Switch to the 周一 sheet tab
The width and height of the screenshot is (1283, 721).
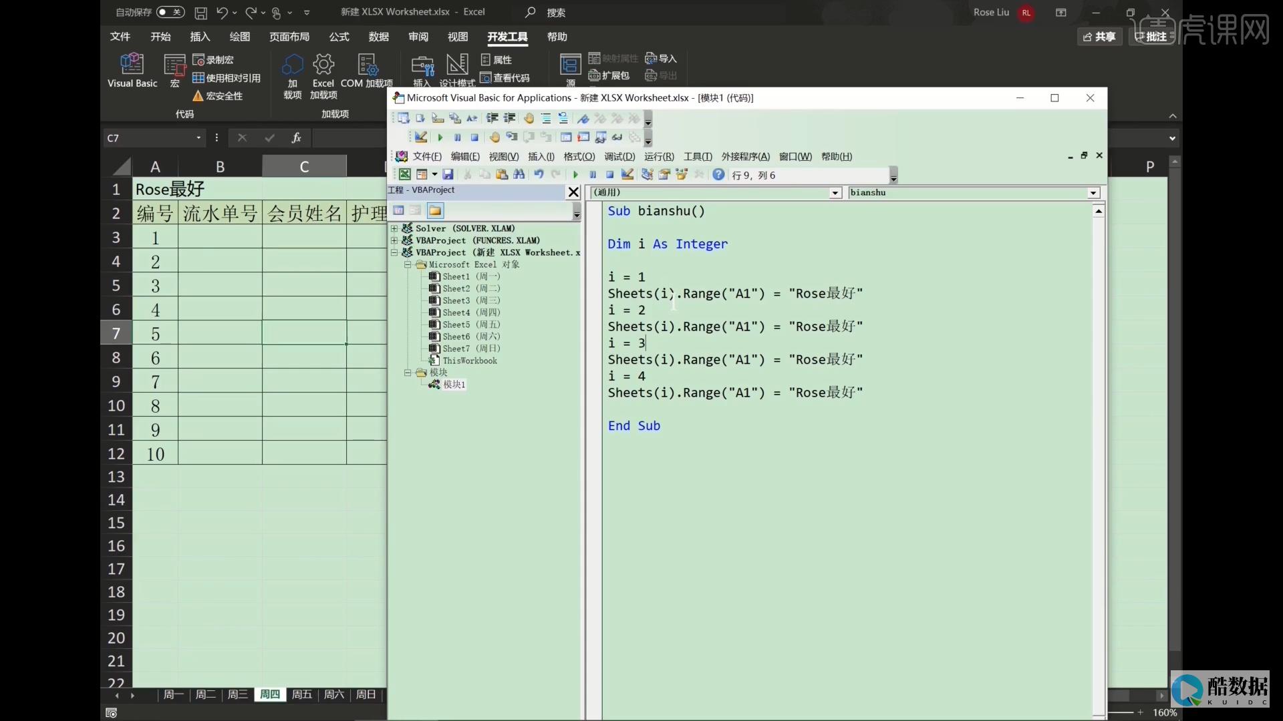click(x=173, y=694)
